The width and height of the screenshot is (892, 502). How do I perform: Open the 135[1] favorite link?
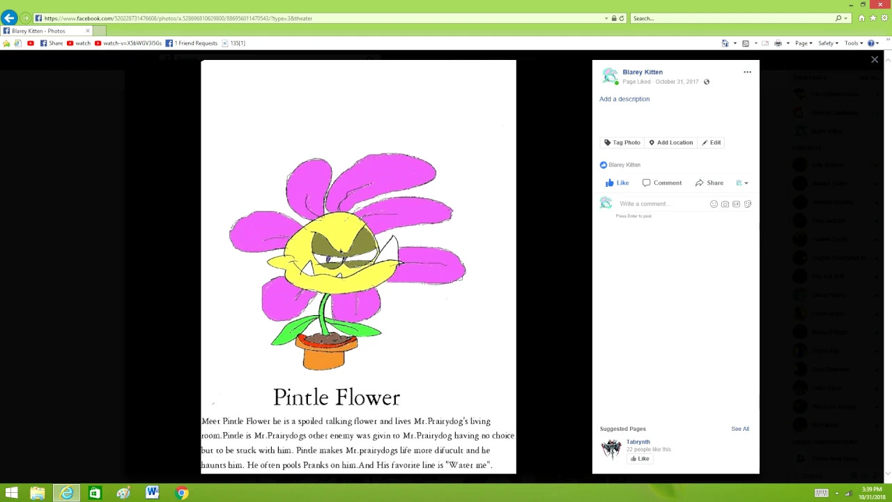[233, 43]
